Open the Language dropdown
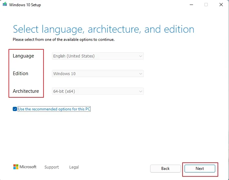The image size is (229, 180). (x=98, y=56)
